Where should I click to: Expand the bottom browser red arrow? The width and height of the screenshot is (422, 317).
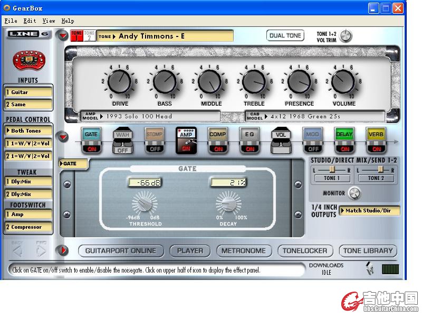pyautogui.click(x=63, y=250)
